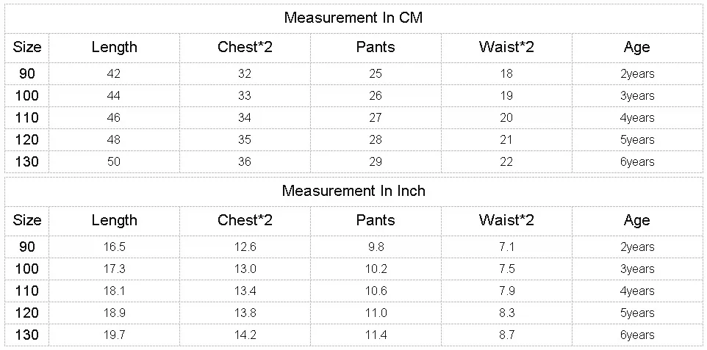This screenshot has width=707, height=350.
Task: Click size 130 row in Inch table
Action: point(353,335)
